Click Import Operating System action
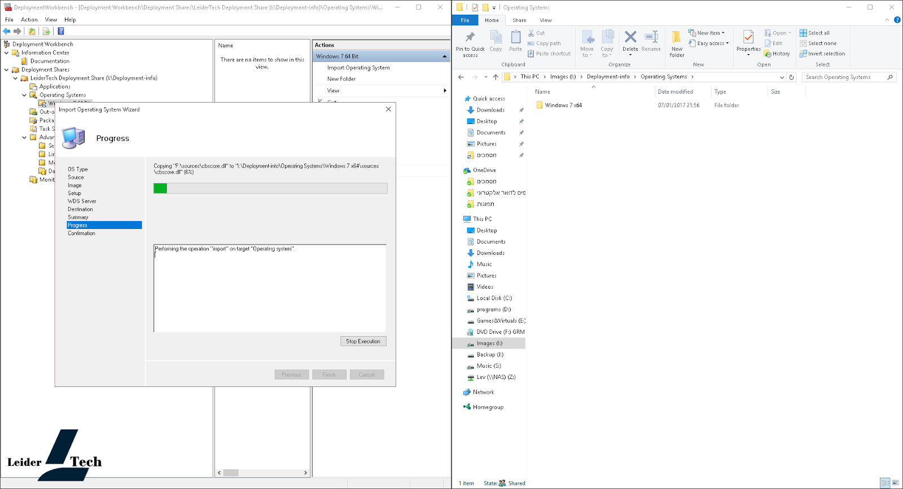The image size is (903, 489). [358, 68]
